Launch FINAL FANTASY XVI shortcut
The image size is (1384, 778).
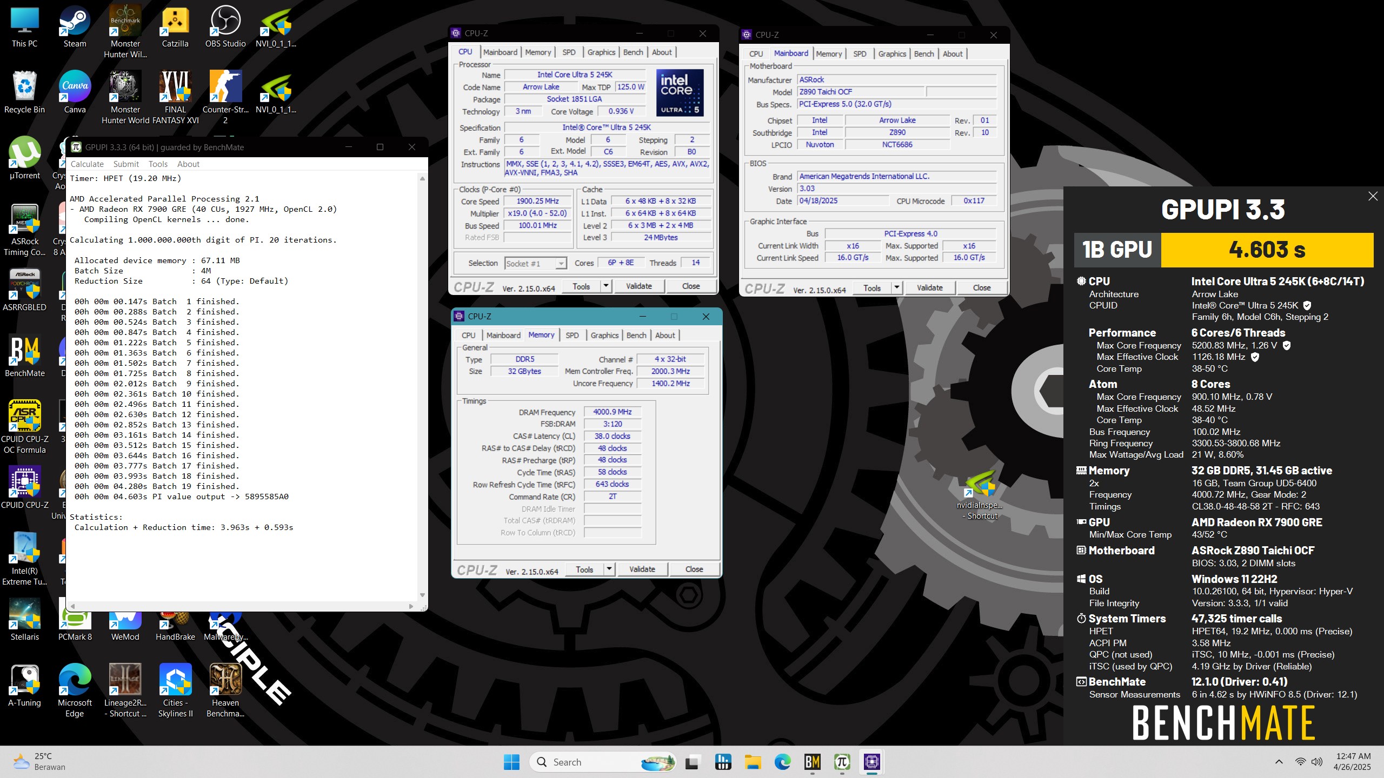(175, 97)
